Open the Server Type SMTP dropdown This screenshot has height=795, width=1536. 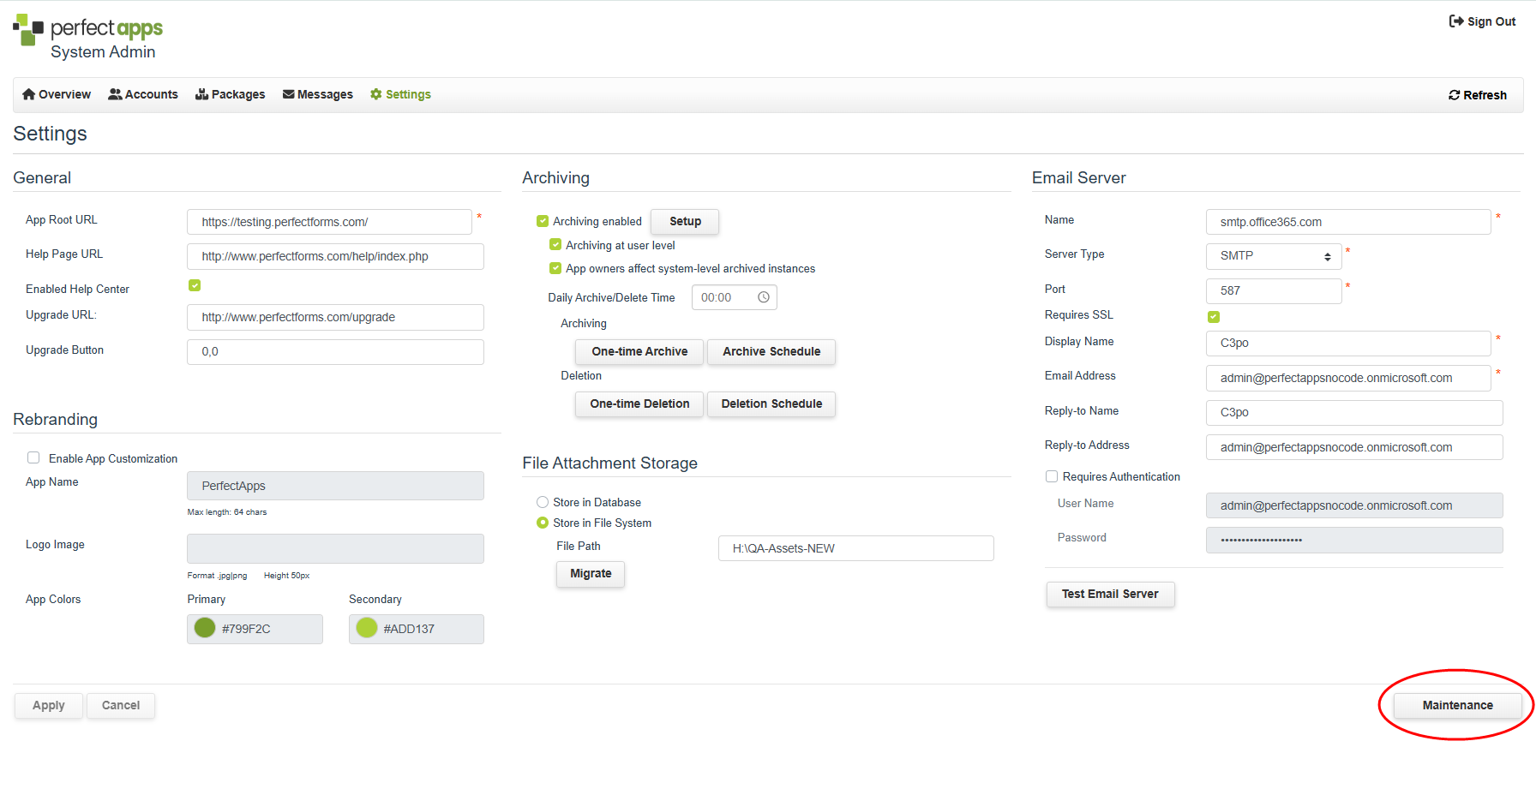[1274, 256]
